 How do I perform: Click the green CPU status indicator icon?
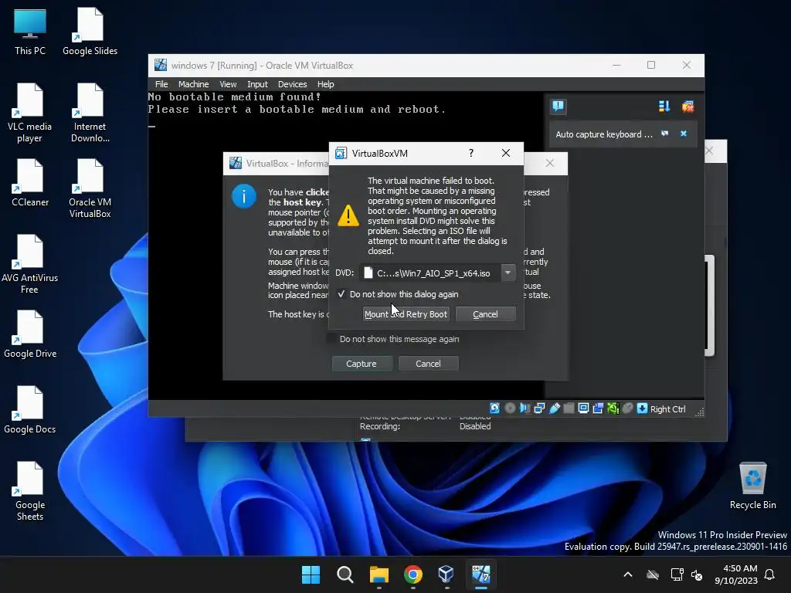pyautogui.click(x=613, y=408)
